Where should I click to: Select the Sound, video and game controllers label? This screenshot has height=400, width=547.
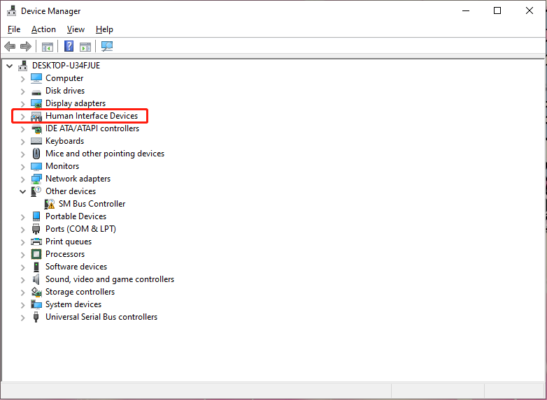[x=110, y=279]
